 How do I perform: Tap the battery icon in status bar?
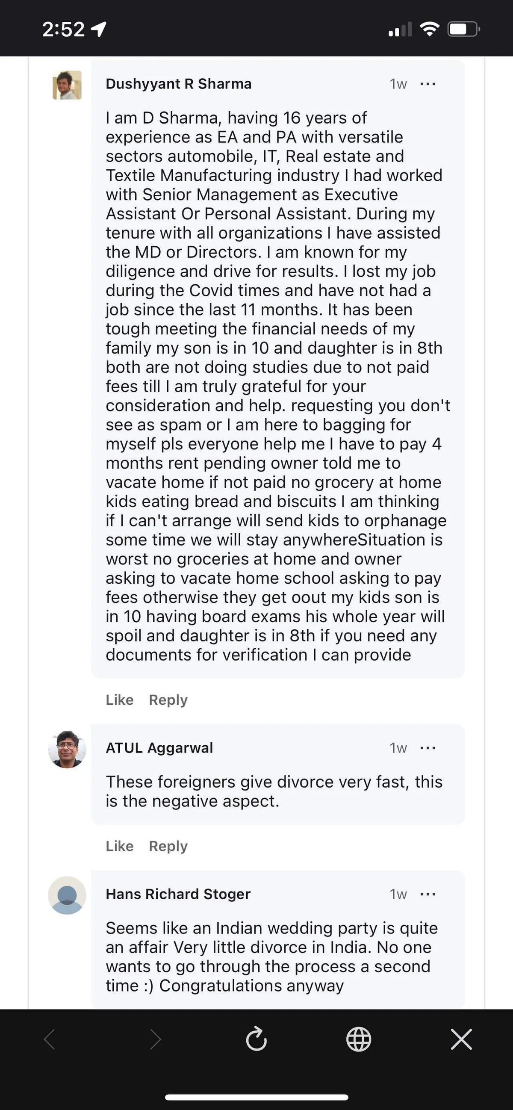[463, 30]
